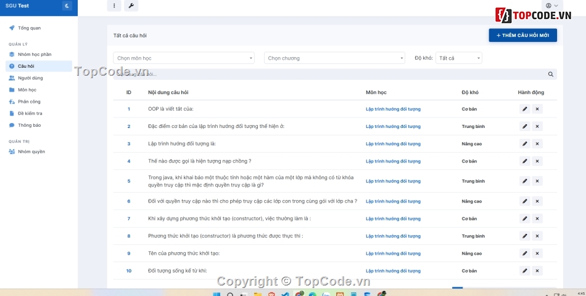Viewport: 586px width, 296px height.
Task: Click 'Độ khó' column header
Action: [470, 92]
